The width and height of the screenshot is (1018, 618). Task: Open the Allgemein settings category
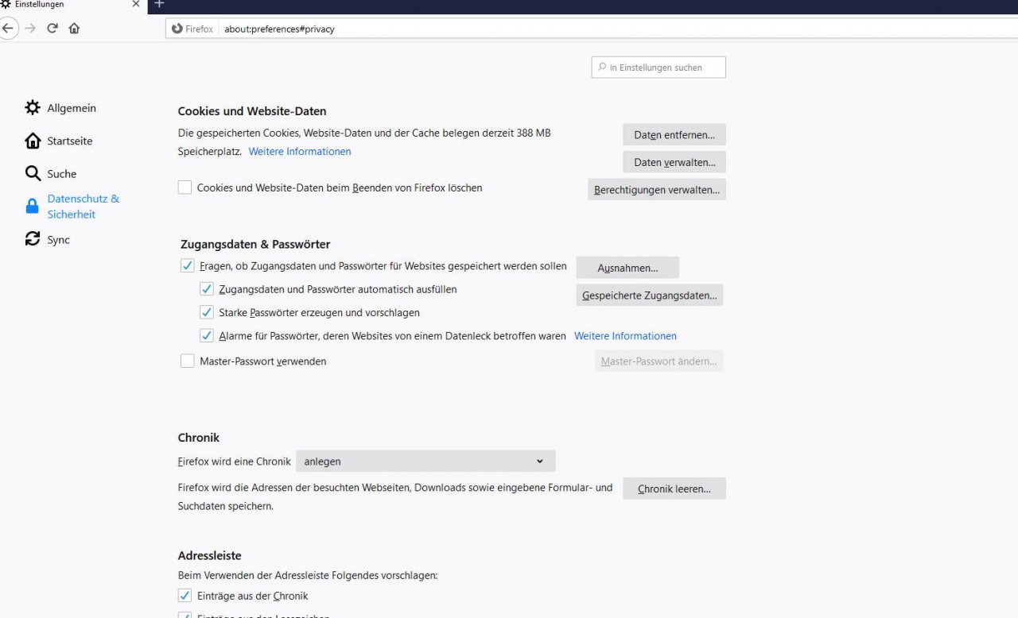click(72, 108)
